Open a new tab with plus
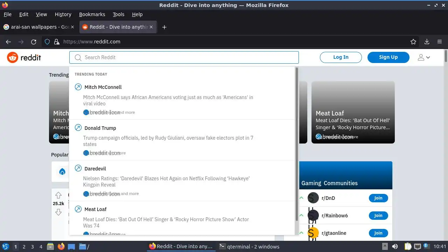Image resolution: width=448 pixels, height=252 pixels. pyautogui.click(x=164, y=27)
